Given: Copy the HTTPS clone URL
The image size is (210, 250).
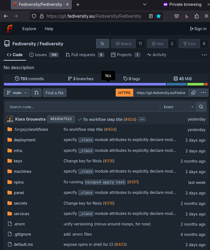Looking at the screenshot, I should click(193, 93).
